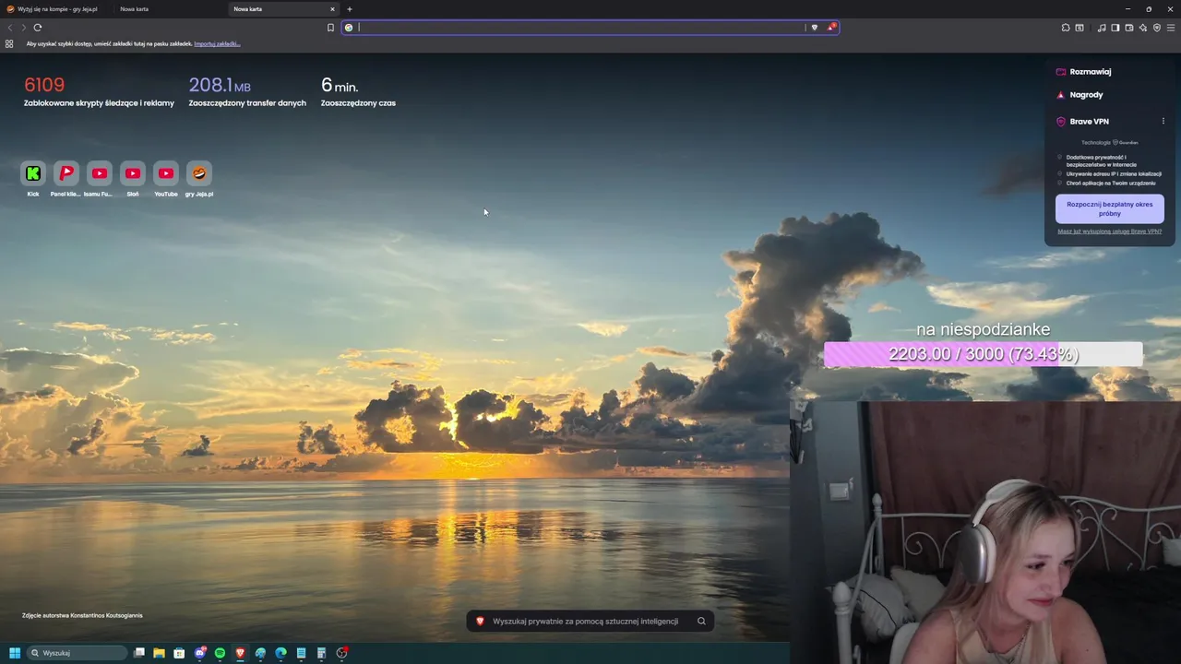Click the 208.1 MB saved data stat
Image resolution: width=1181 pixels, height=664 pixels.
click(x=247, y=92)
